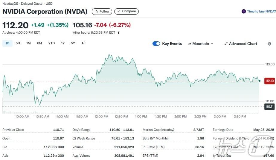Show the 5Y chart range
276x160 pixels.
point(73,43)
